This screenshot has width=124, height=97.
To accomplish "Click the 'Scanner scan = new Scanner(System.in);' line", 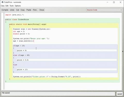I will (x=32, y=29).
